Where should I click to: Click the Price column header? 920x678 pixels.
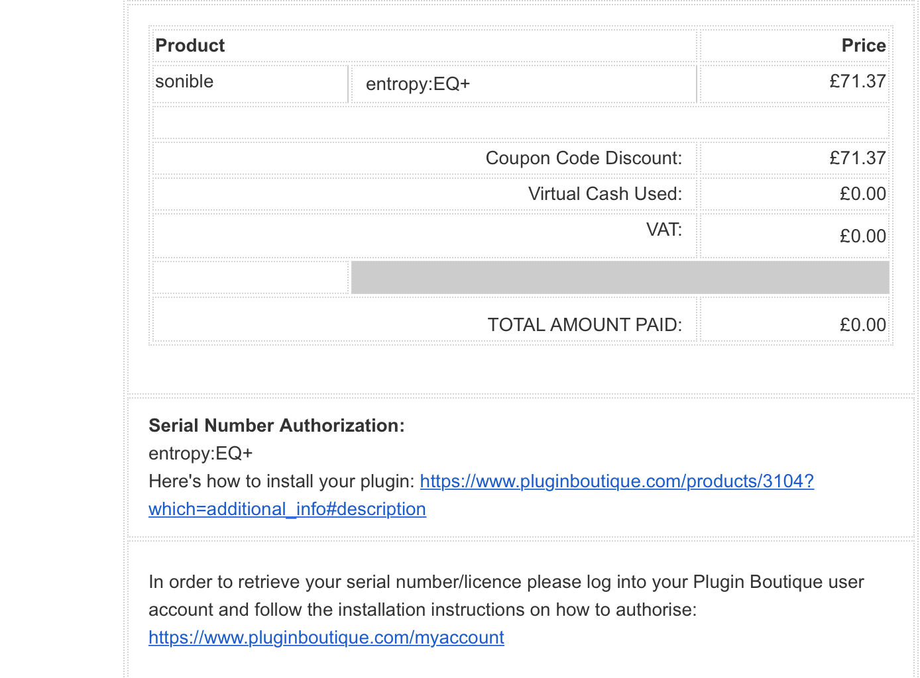863,46
